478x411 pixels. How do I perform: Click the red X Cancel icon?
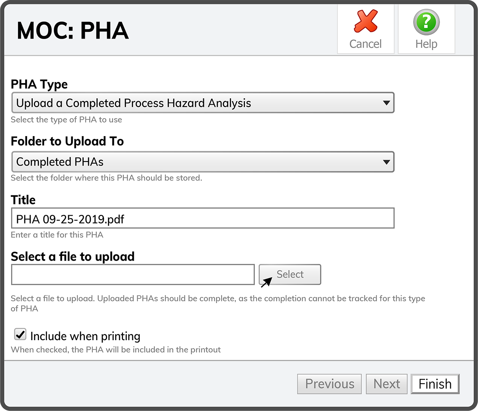point(365,22)
